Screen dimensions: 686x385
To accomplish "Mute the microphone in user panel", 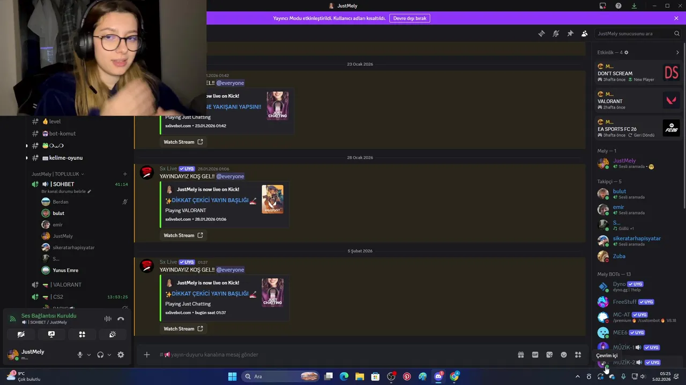I will (80, 355).
